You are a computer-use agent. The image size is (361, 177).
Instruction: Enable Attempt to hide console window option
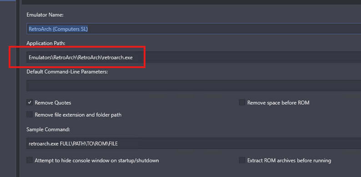(x=30, y=160)
